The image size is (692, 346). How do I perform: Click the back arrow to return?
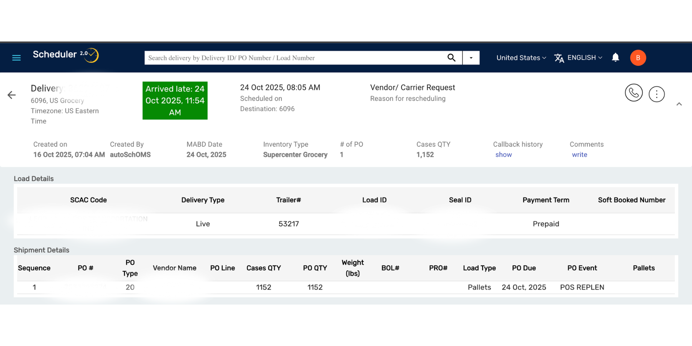point(12,95)
